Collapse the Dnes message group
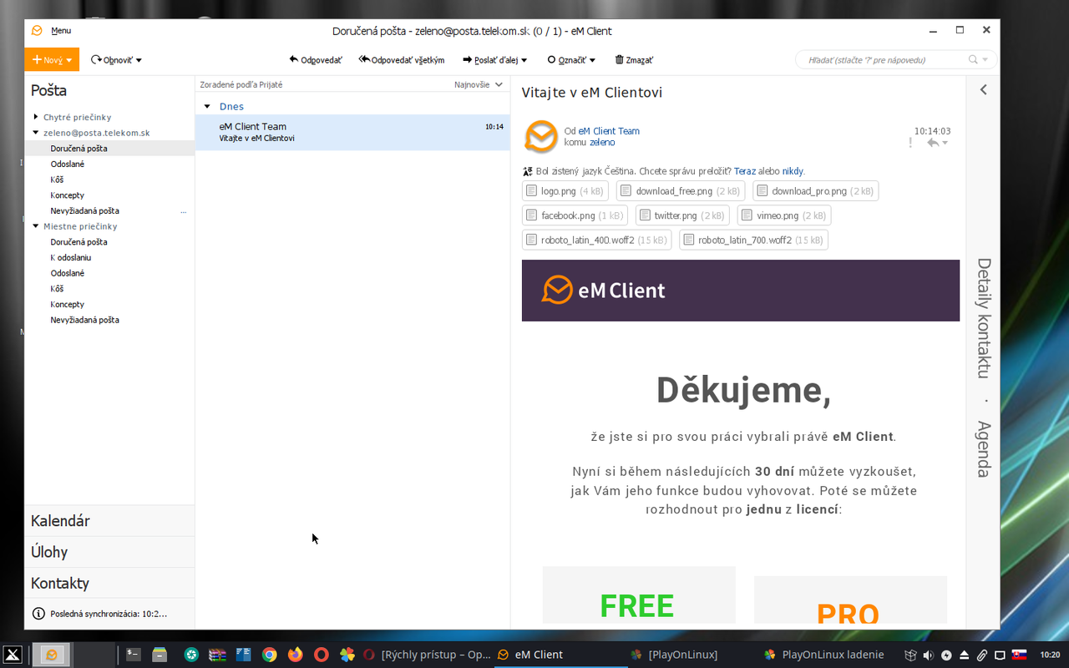Viewport: 1069px width, 668px height. pyautogui.click(x=207, y=107)
